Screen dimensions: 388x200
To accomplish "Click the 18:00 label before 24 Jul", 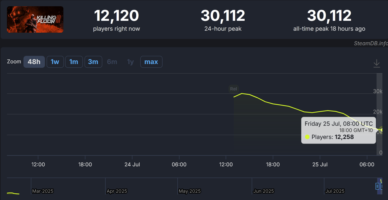I will click(x=85, y=164).
